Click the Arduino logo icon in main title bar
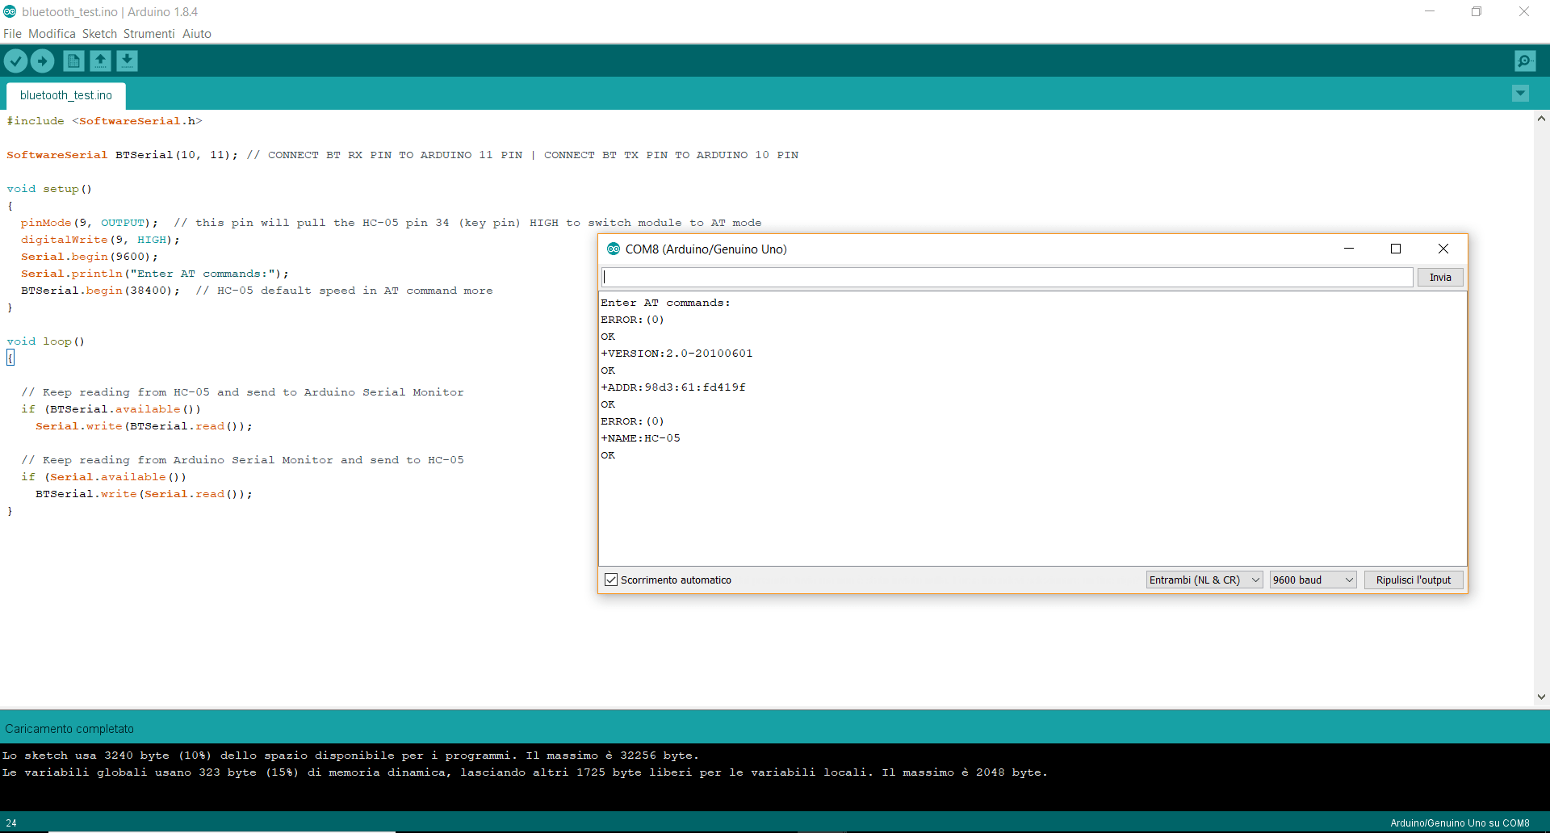 click(x=10, y=11)
